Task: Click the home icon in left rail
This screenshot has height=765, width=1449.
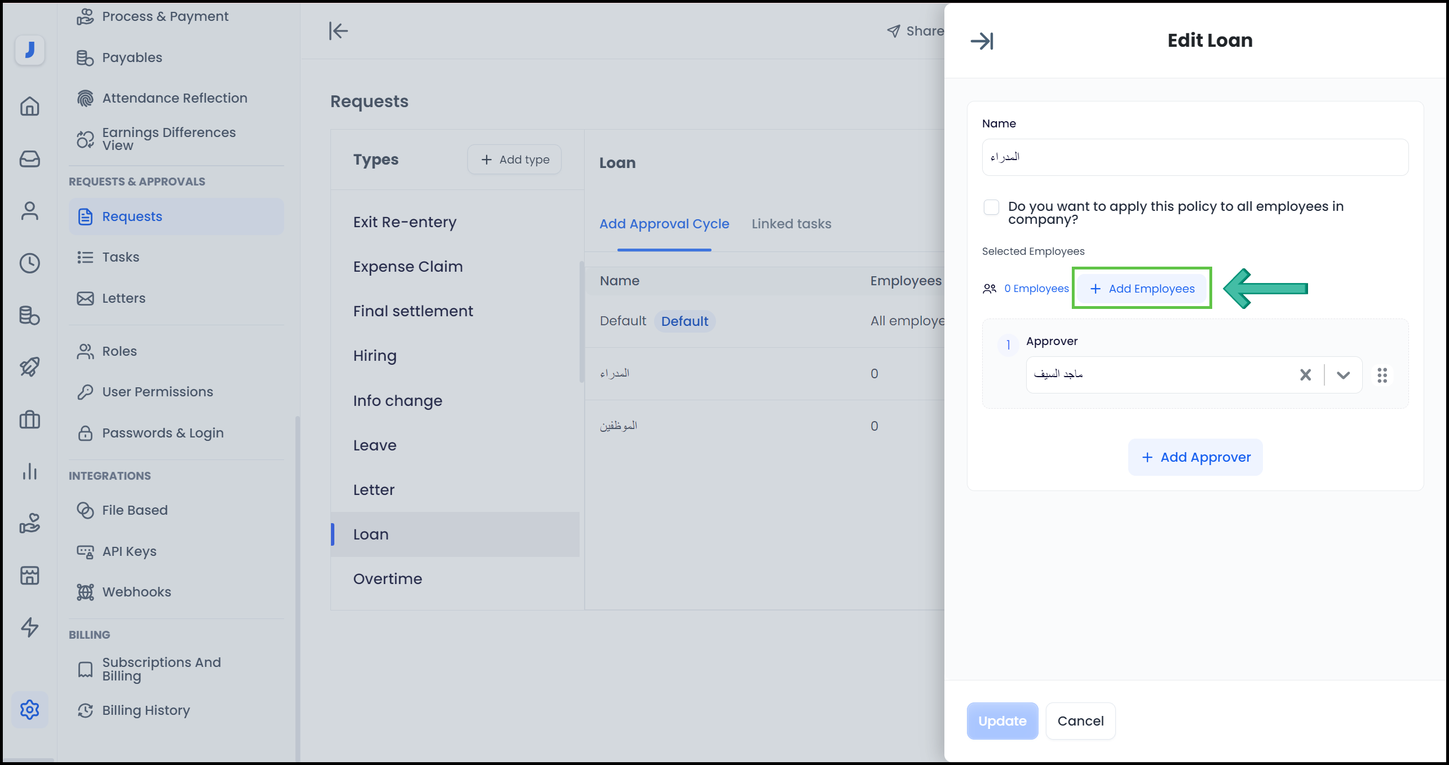Action: 29,106
